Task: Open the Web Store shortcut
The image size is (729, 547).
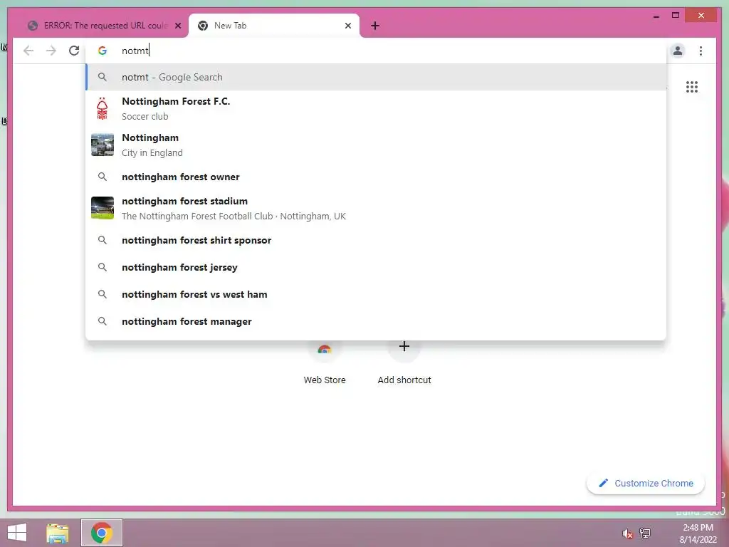Action: pyautogui.click(x=325, y=363)
